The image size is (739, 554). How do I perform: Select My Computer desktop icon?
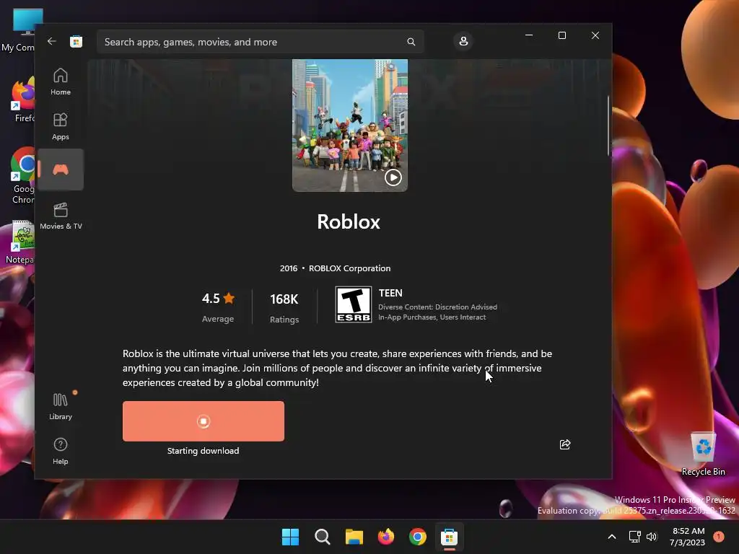[19, 30]
